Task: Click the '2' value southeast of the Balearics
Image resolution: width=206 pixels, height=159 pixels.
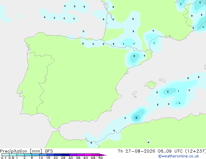Action: 168,92
